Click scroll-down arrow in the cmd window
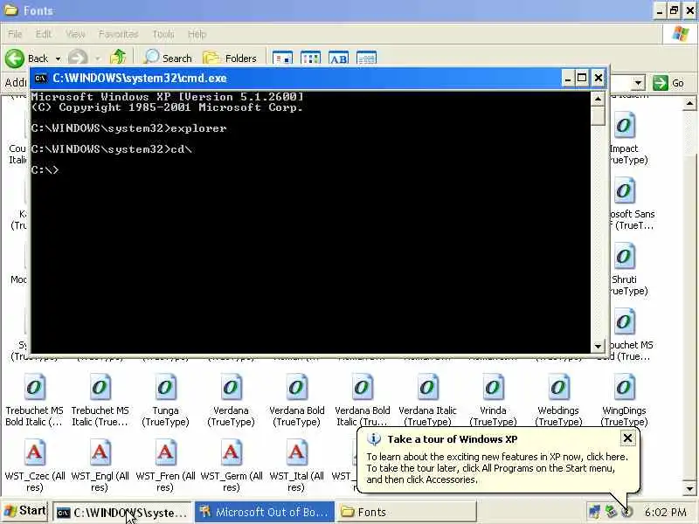This screenshot has width=699, height=524. 598,346
